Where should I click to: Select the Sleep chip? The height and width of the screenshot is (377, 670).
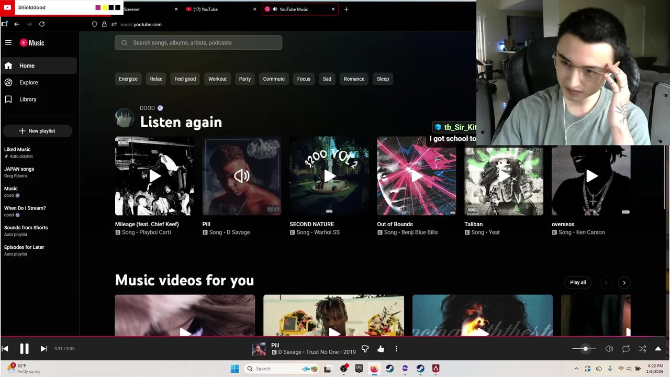[x=383, y=79]
